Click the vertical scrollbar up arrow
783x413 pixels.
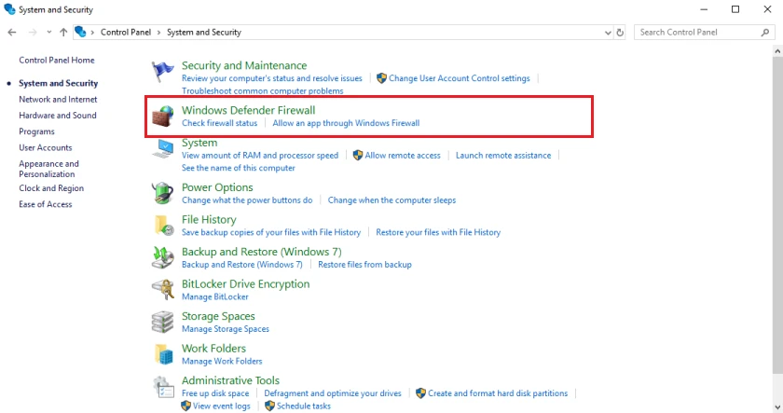click(777, 50)
